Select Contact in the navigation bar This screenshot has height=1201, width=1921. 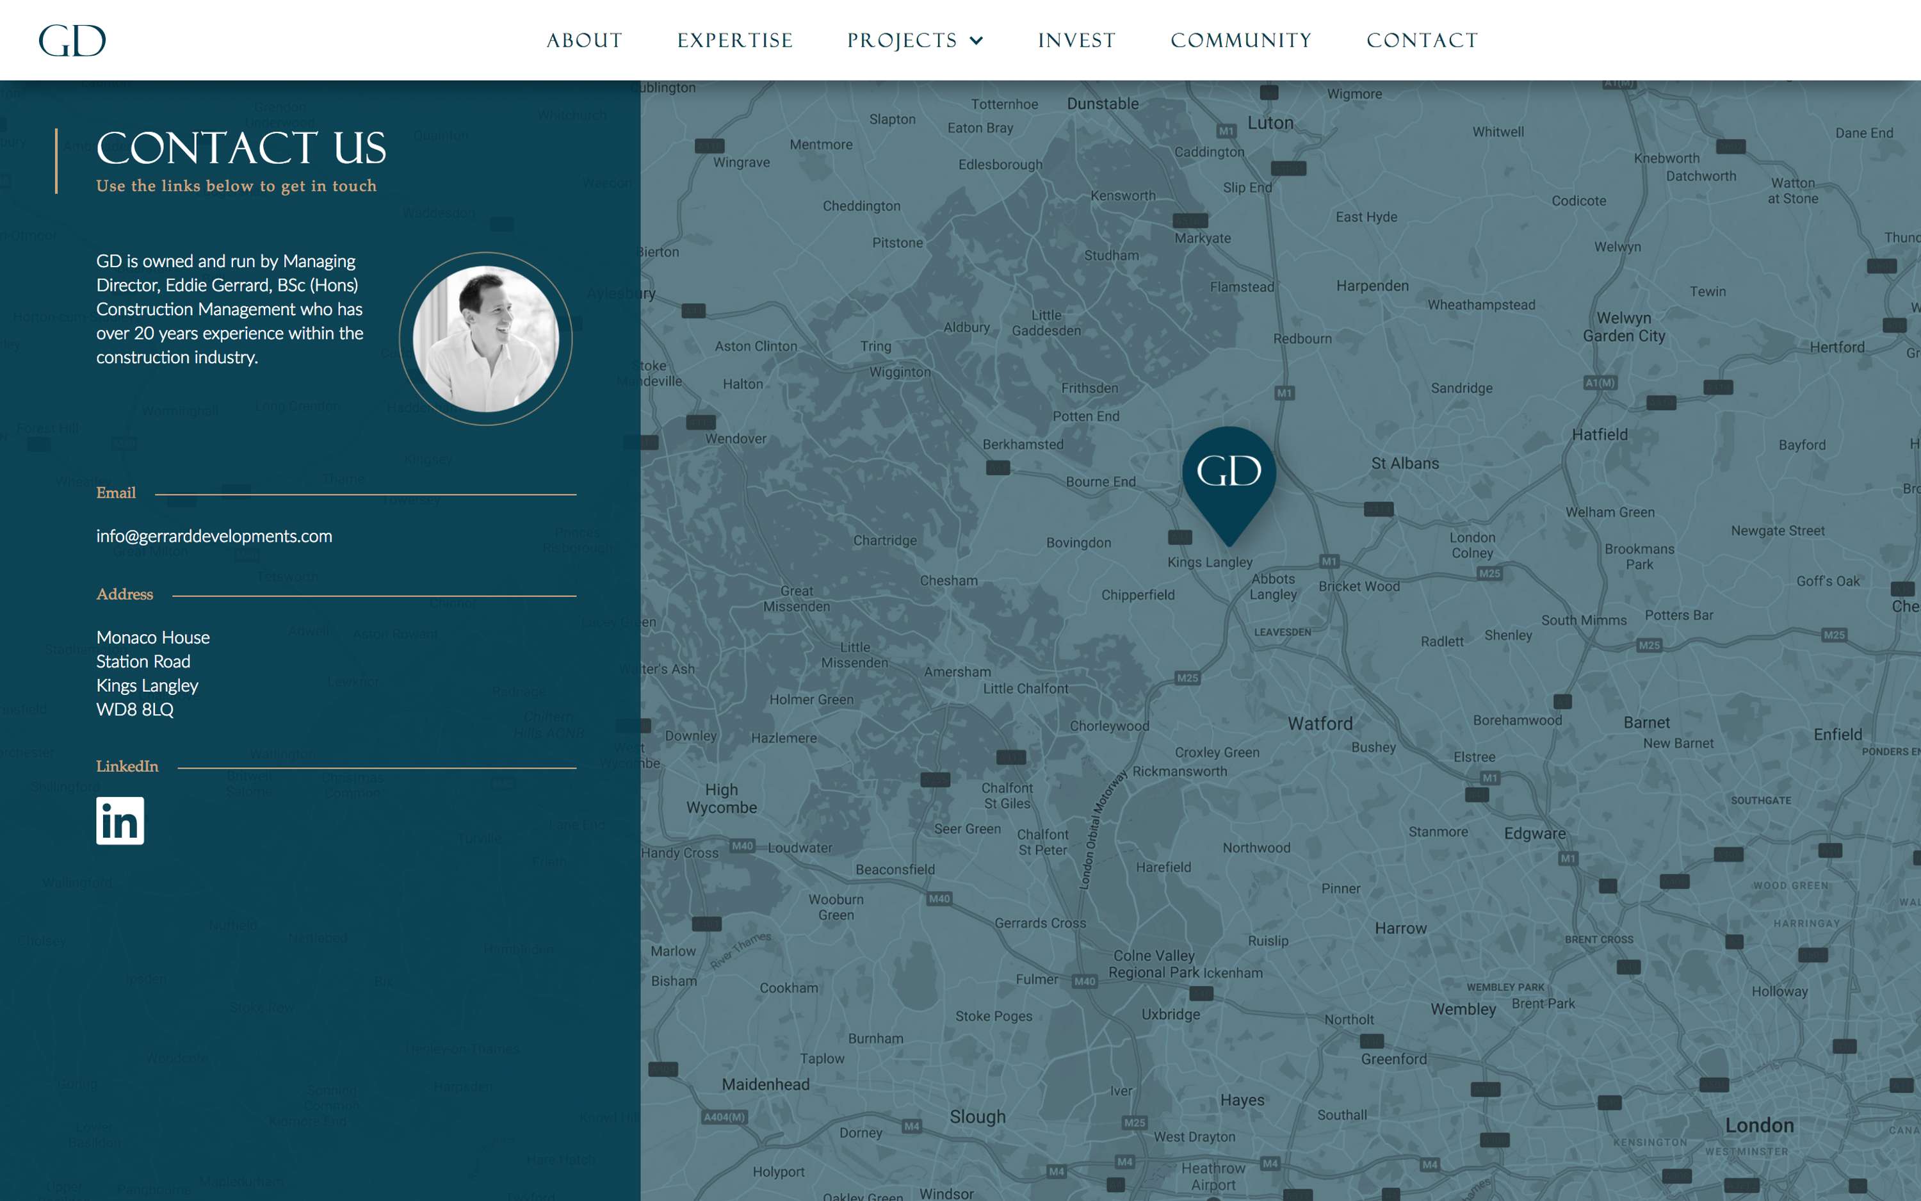tap(1422, 40)
